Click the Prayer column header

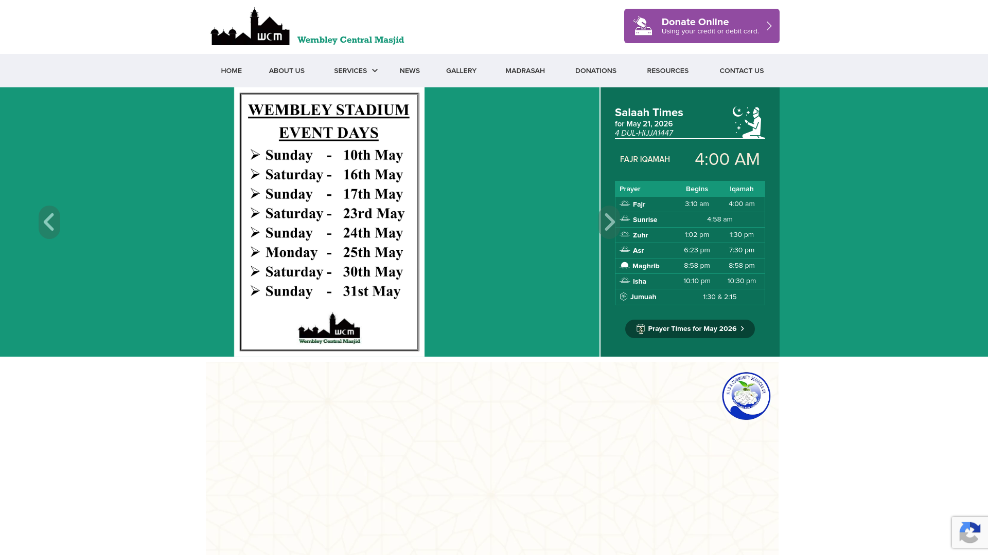(630, 189)
